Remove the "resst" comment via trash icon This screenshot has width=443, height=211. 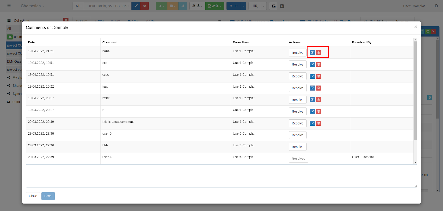click(x=319, y=100)
